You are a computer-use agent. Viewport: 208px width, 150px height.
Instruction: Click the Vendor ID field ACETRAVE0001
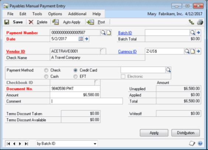[x=75, y=51]
